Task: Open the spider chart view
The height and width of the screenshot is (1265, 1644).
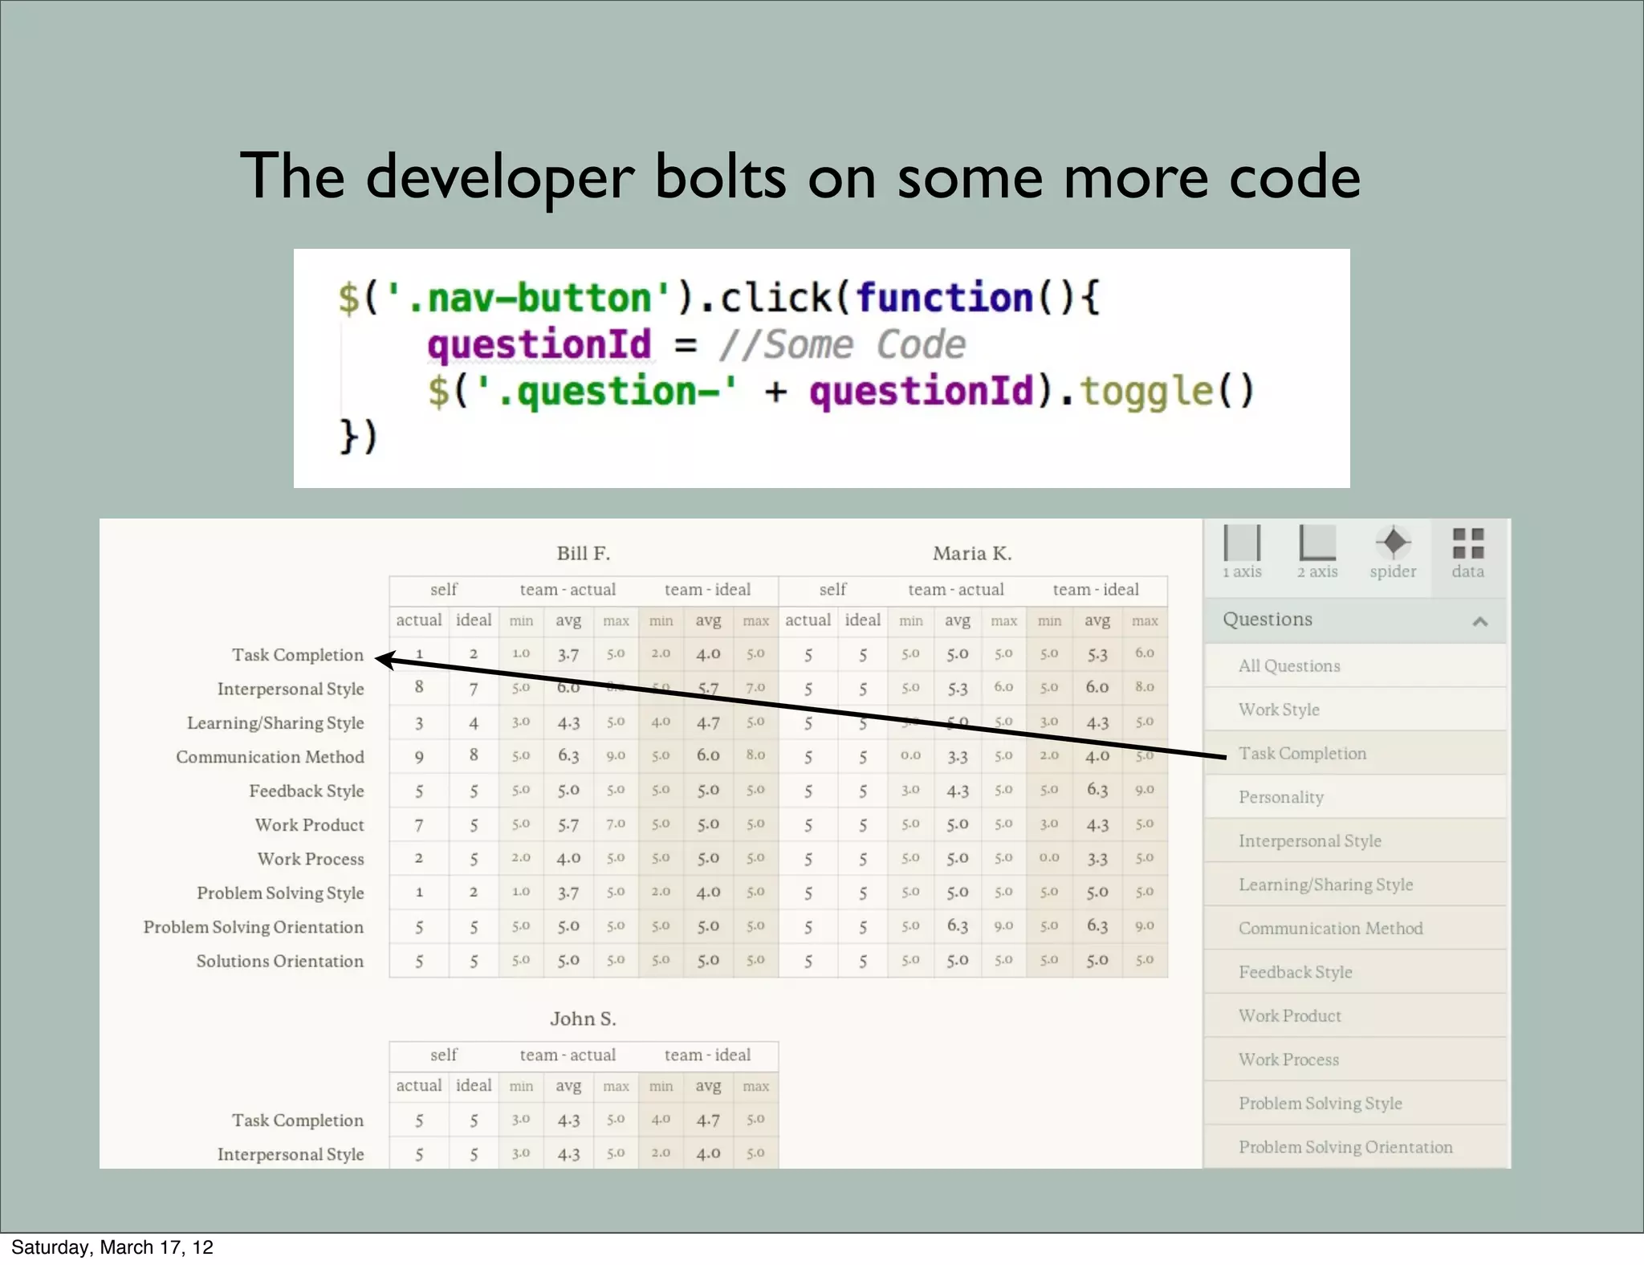Action: coord(1393,551)
